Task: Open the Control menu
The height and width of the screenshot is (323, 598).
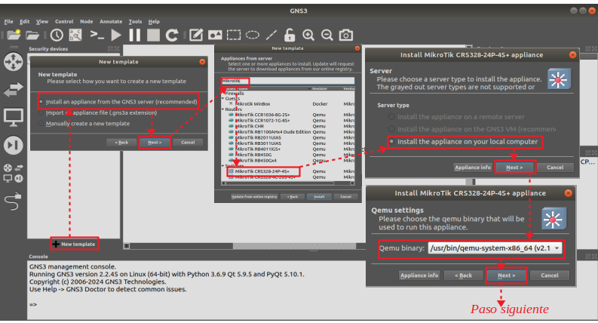Action: click(x=64, y=21)
